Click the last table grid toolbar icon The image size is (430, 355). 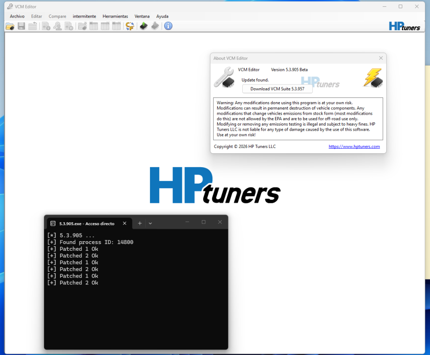pos(116,26)
